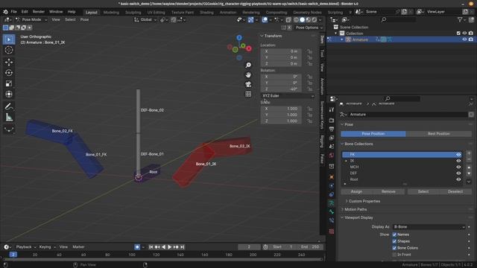Image resolution: width=477 pixels, height=268 pixels.
Task: Open the Pose Options dropdown
Action: click(309, 28)
